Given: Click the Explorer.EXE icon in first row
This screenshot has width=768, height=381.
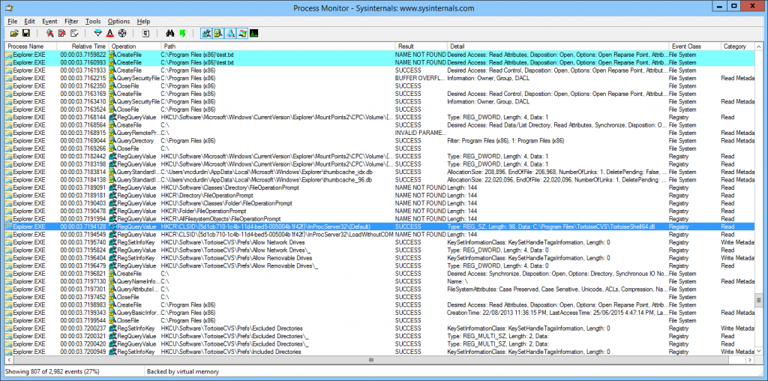Looking at the screenshot, I should 9,54.
